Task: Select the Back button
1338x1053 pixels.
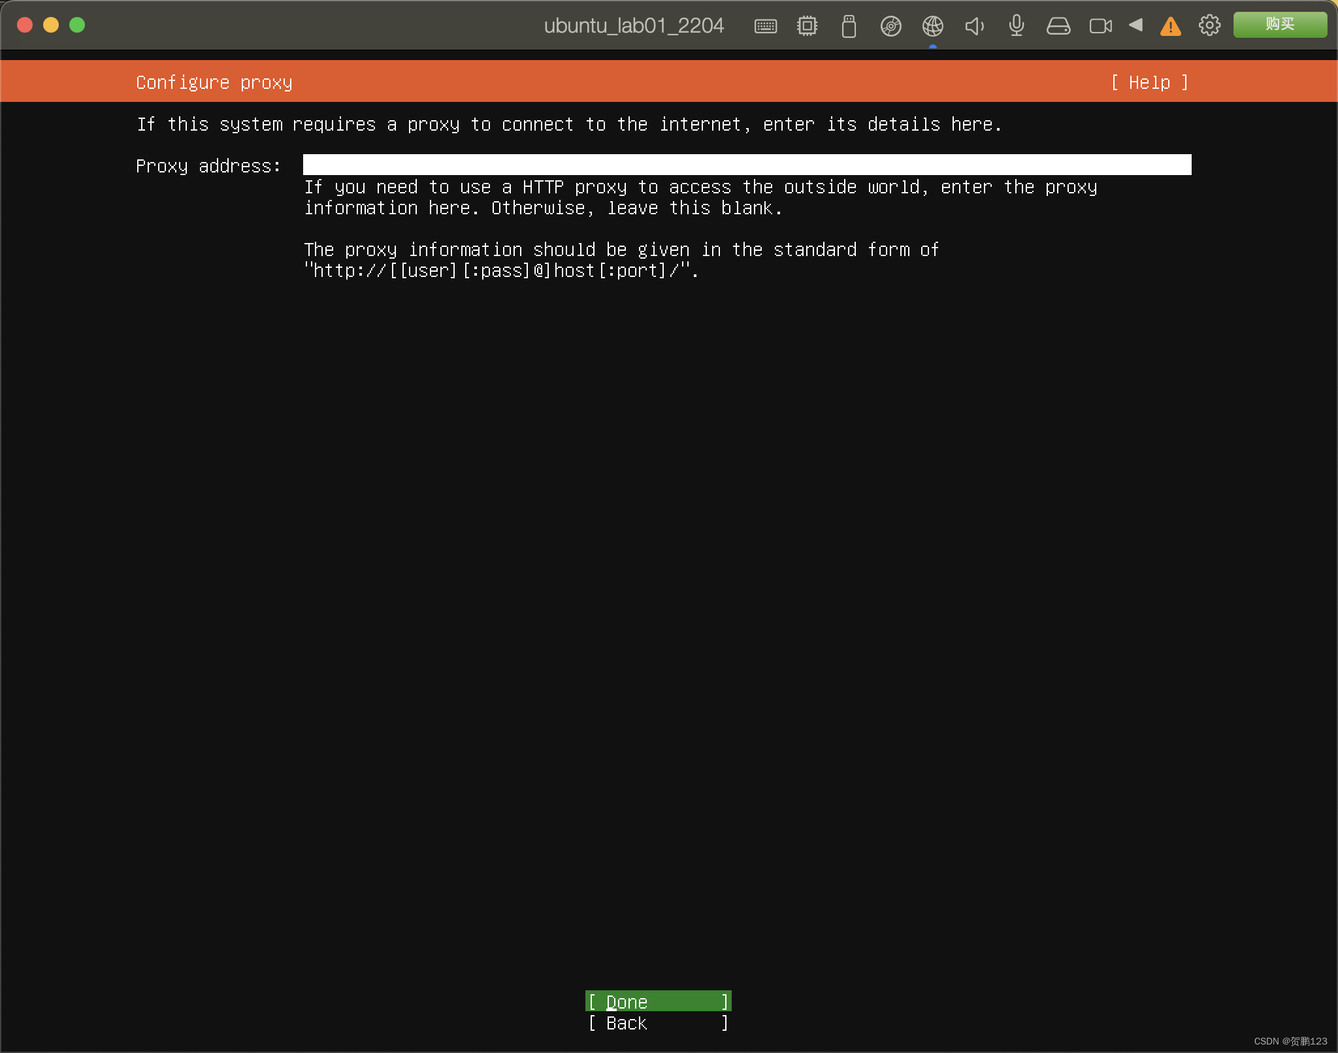Action: click(658, 1023)
